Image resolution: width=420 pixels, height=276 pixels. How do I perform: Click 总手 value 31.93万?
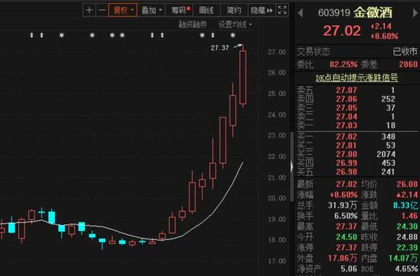tap(342, 205)
